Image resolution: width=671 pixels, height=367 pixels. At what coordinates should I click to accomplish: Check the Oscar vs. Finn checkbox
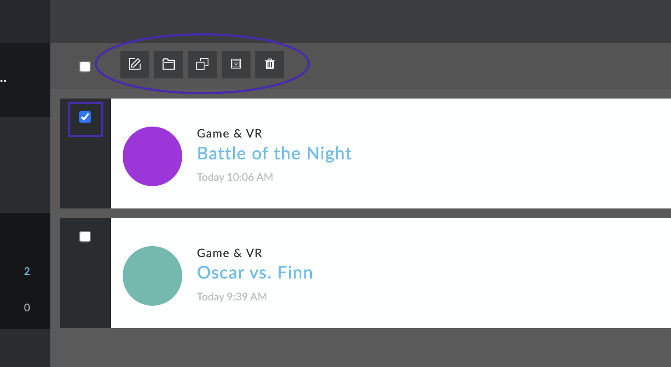click(x=85, y=236)
